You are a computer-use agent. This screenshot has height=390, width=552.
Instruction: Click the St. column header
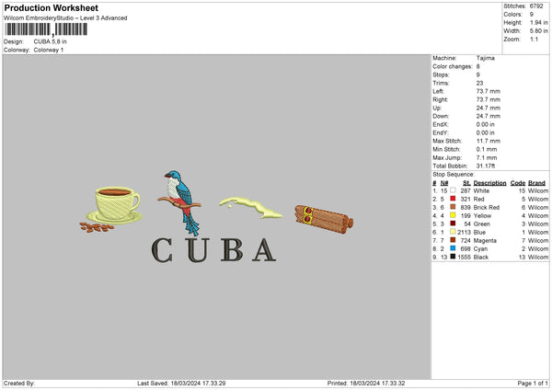click(x=466, y=183)
